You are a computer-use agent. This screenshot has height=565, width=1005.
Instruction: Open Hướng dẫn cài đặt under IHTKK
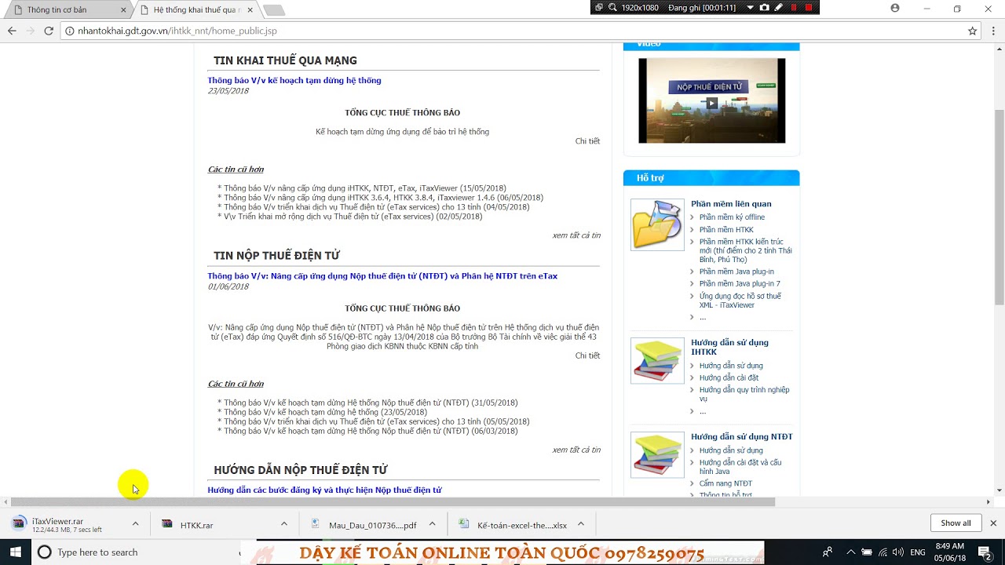(x=729, y=377)
